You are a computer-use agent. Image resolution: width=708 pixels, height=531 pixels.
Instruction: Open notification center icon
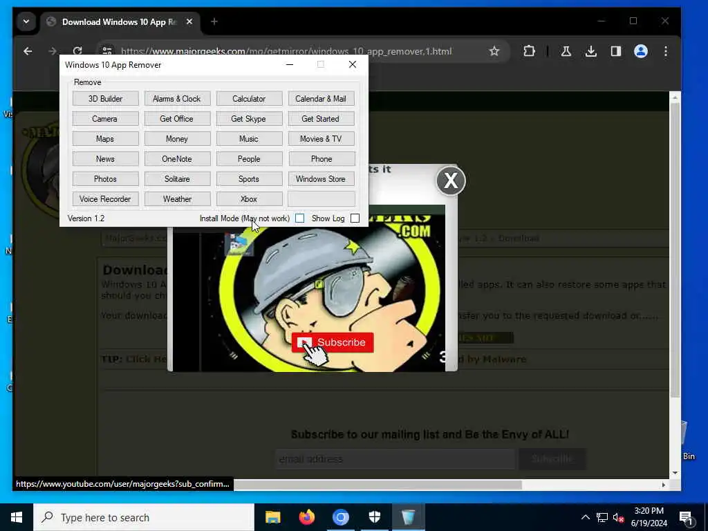686,517
